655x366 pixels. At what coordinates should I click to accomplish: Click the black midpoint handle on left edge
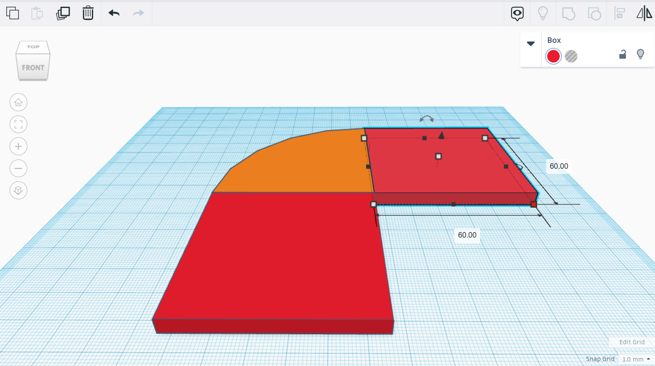pos(368,167)
